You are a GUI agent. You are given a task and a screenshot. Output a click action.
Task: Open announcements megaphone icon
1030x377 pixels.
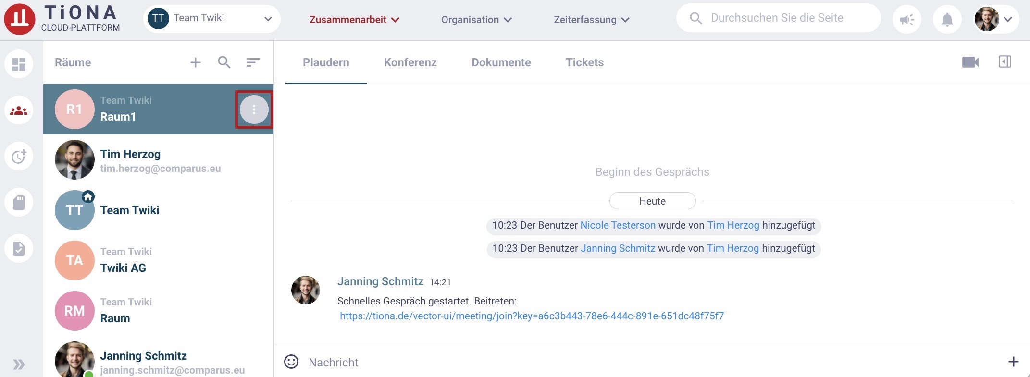click(x=907, y=20)
